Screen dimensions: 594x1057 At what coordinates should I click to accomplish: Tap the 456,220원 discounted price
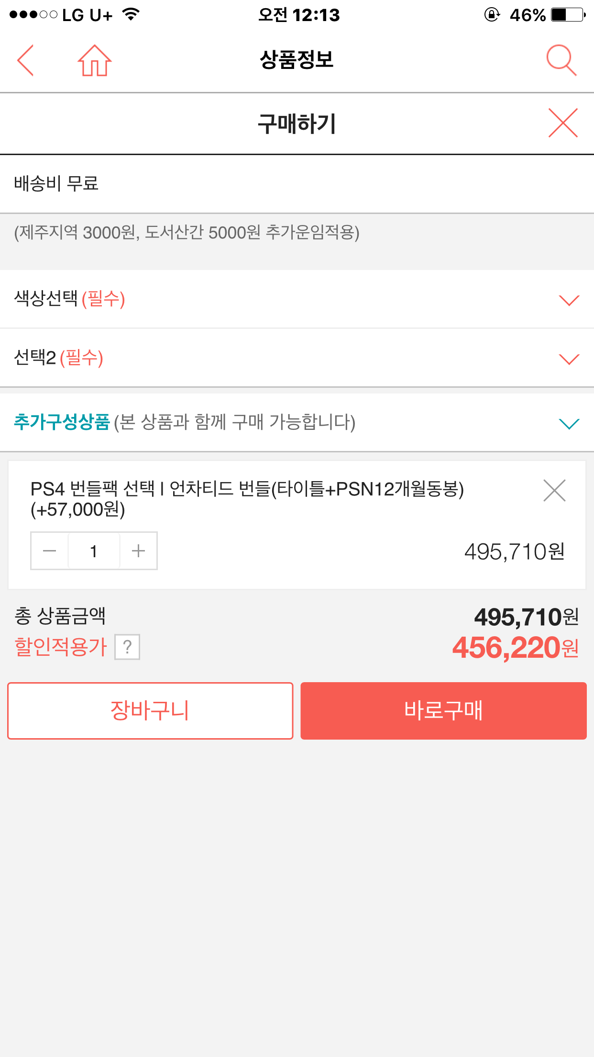(515, 648)
